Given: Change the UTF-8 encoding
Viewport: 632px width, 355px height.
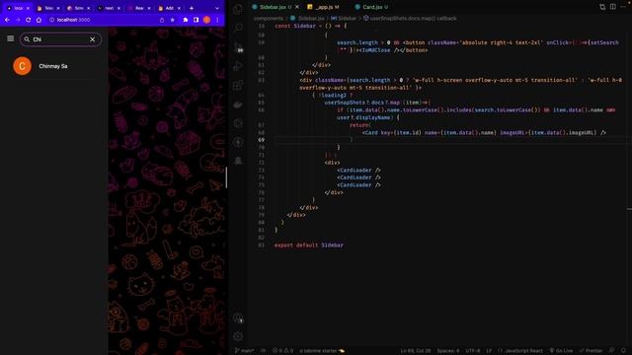Looking at the screenshot, I should click(x=473, y=351).
